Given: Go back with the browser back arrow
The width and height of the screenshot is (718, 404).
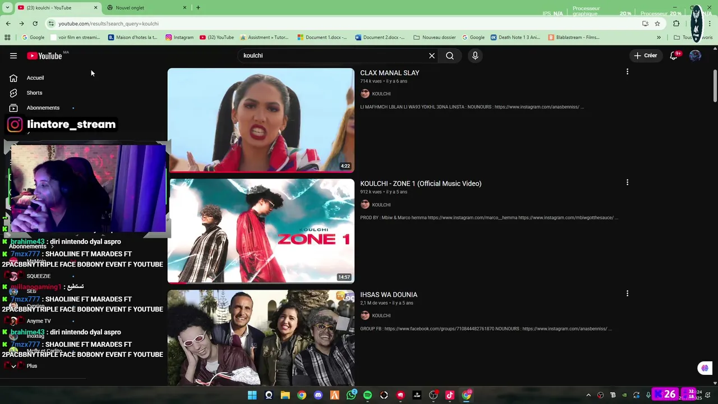Looking at the screenshot, I should 8,24.
